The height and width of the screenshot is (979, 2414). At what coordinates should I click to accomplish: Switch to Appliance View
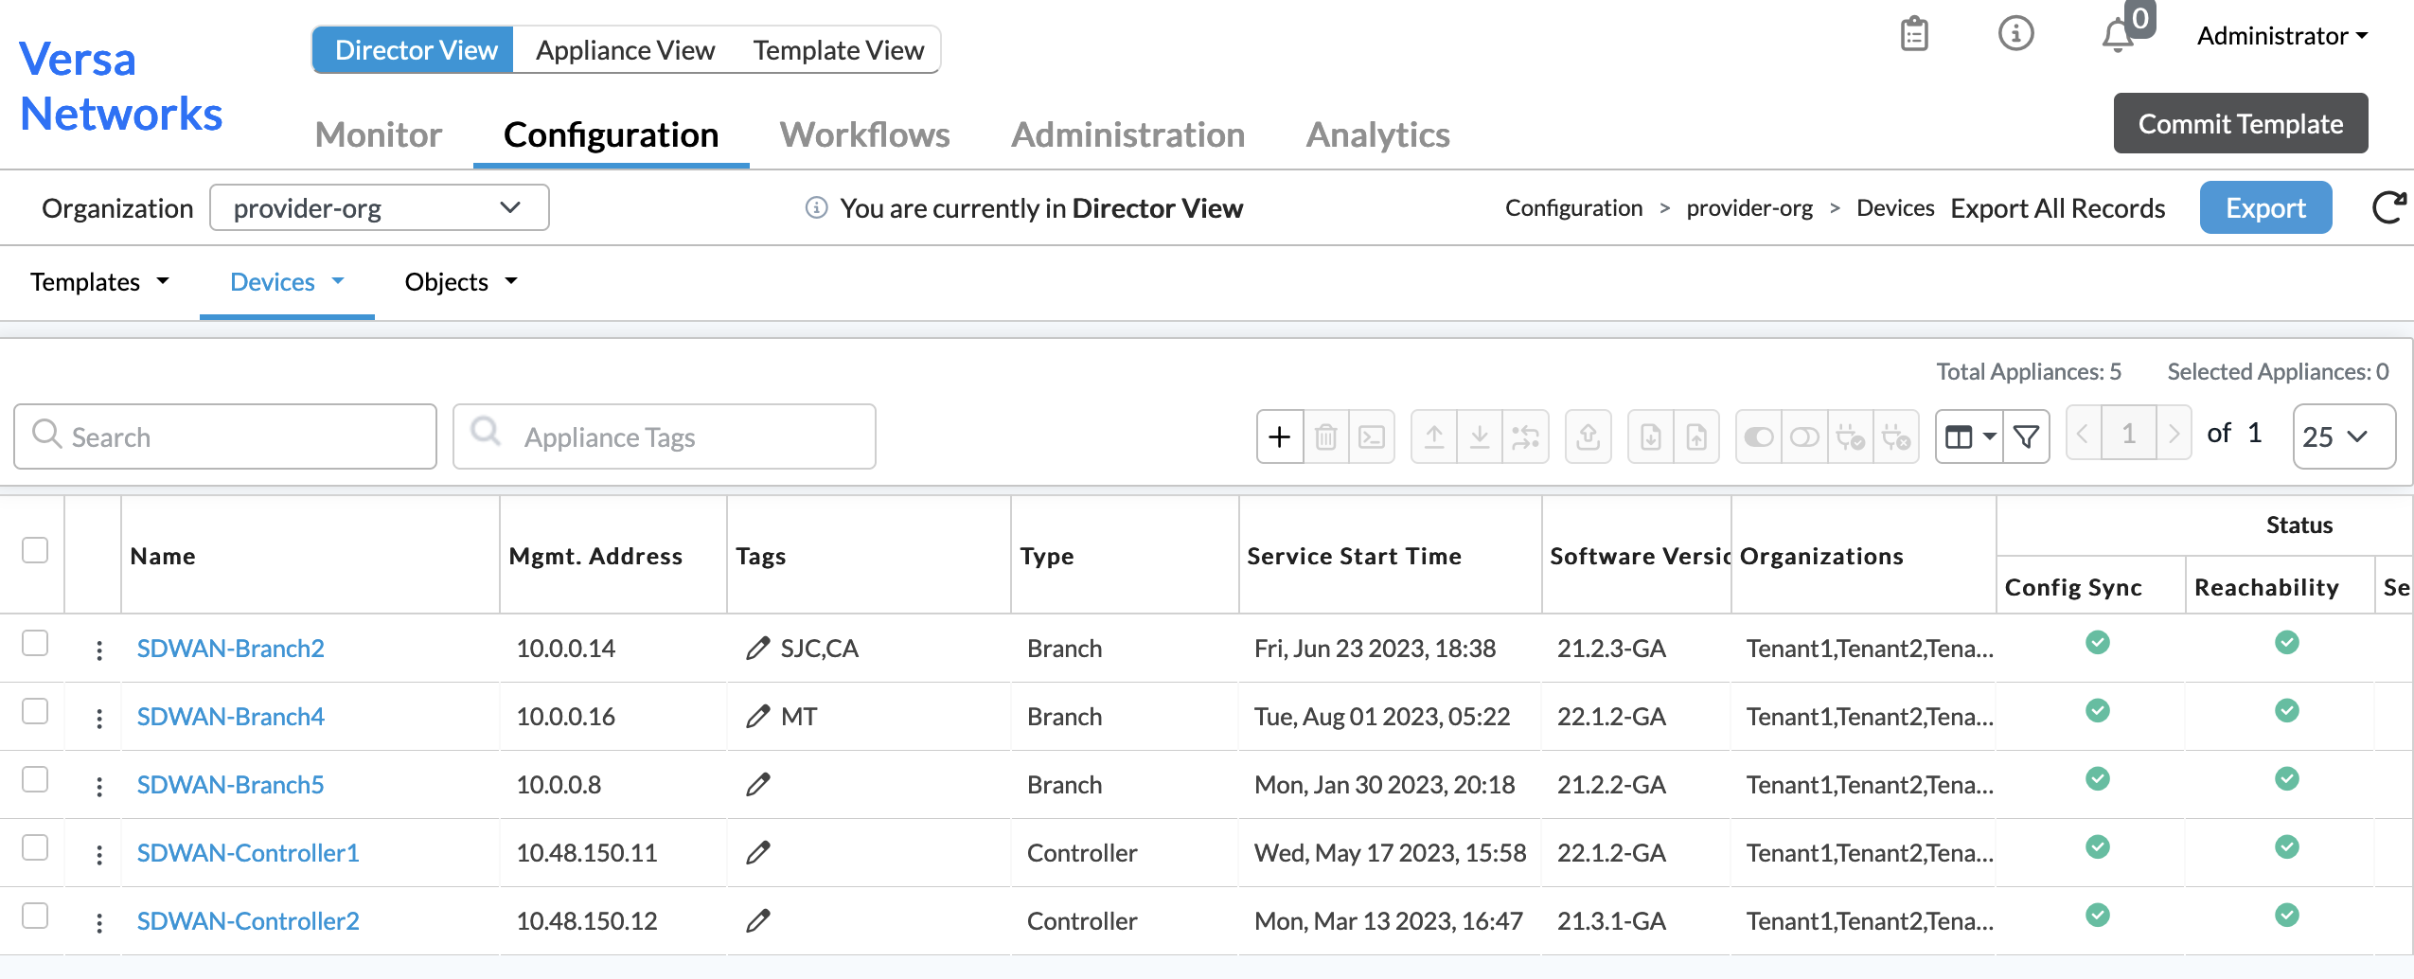[x=625, y=50]
